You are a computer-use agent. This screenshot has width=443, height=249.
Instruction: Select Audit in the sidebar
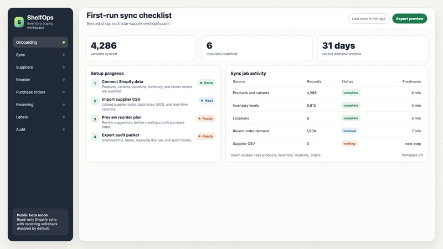point(40,129)
